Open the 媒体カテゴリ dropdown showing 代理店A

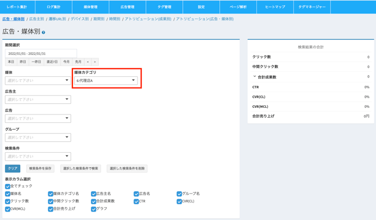click(106, 81)
